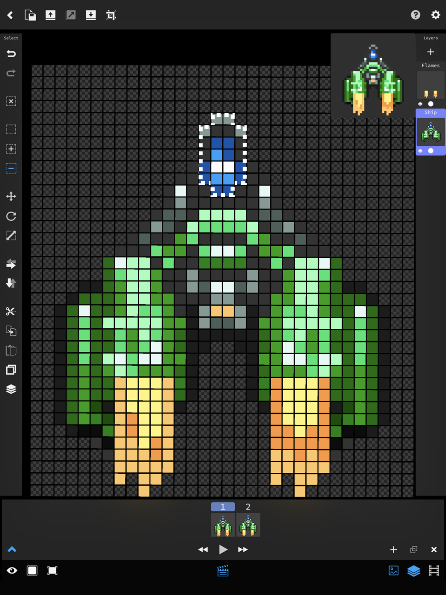This screenshot has width=446, height=595.
Task: Duplicate the selection
Action: pos(11,370)
